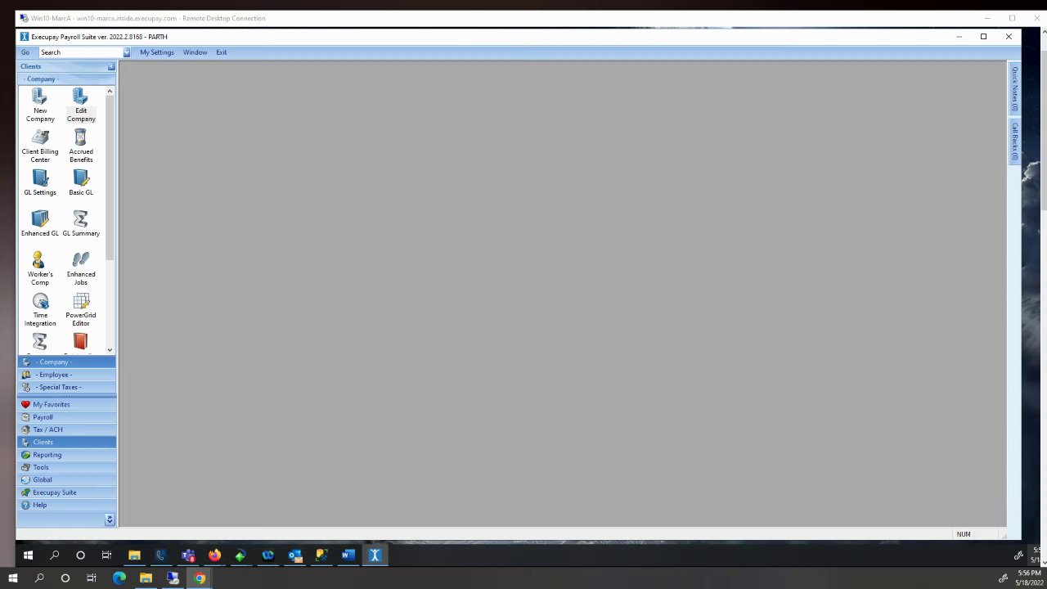The width and height of the screenshot is (1047, 589).
Task: Open Microsoft Teams from remote taskbar
Action: pyautogui.click(x=188, y=555)
